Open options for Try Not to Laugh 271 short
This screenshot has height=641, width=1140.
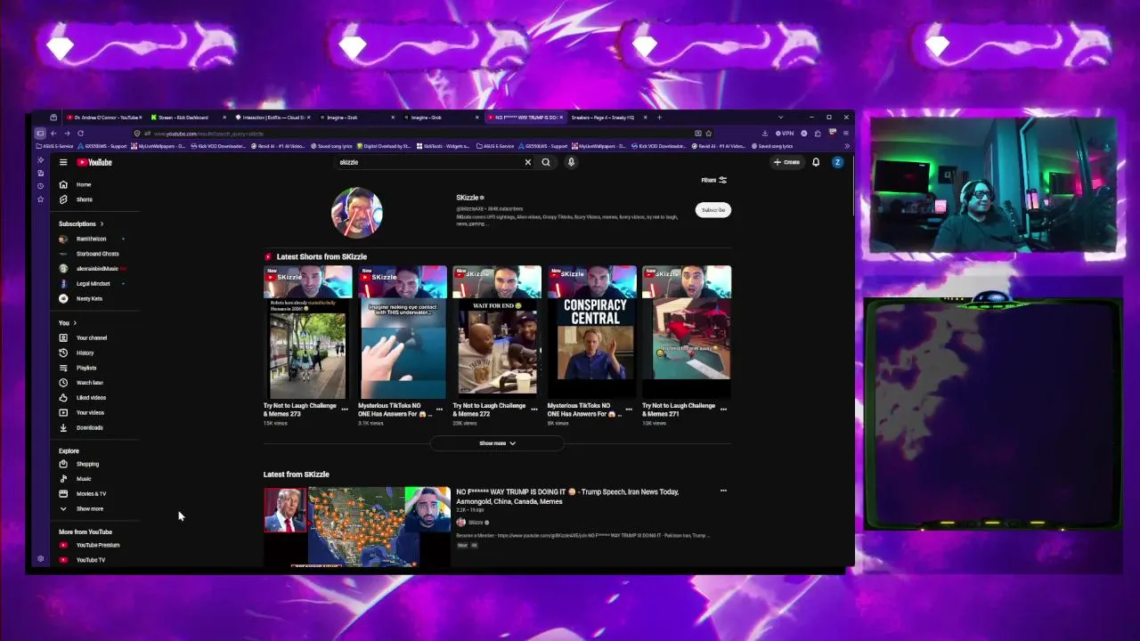(x=723, y=410)
